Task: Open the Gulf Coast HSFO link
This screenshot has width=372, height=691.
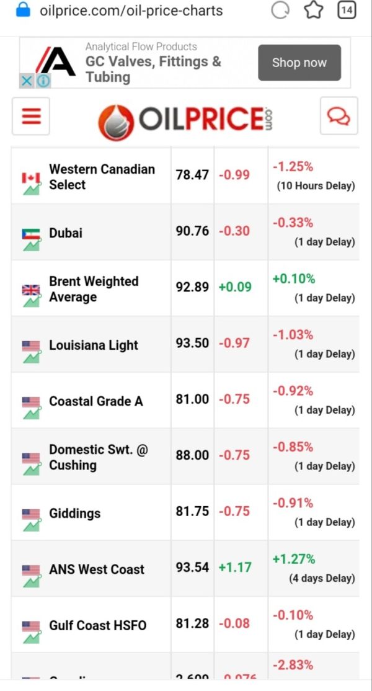Action: (x=98, y=625)
